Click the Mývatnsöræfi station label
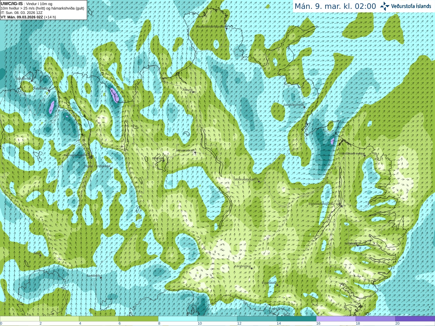 pyautogui.click(x=185, y=150)
